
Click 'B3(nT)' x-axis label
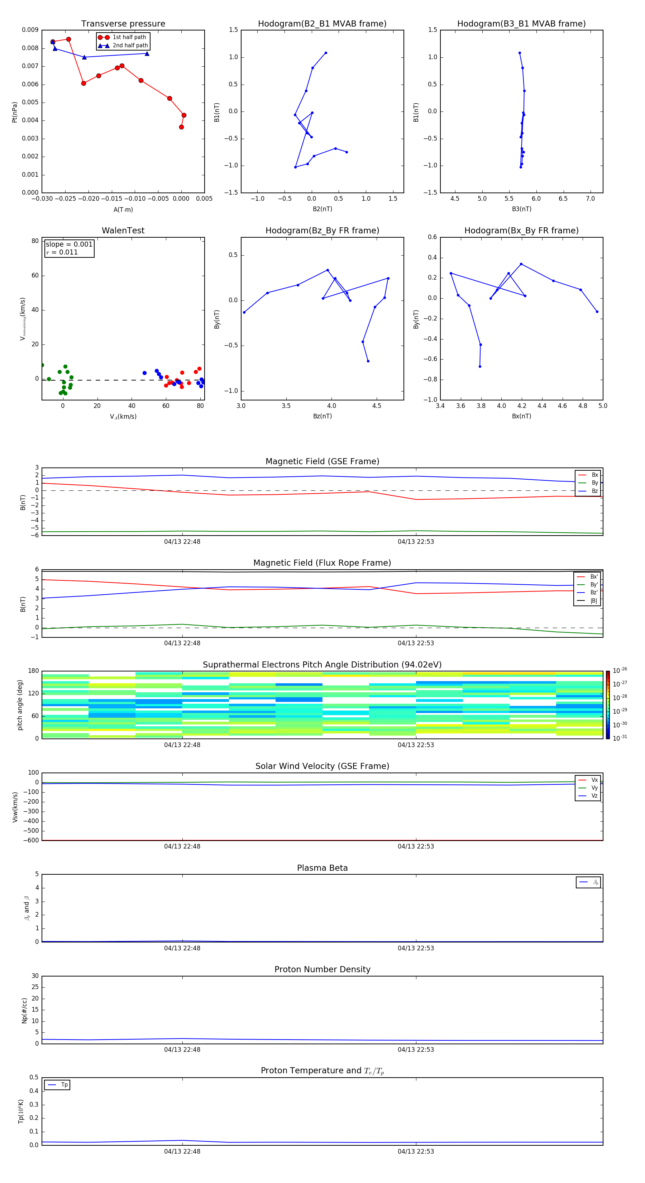pyautogui.click(x=521, y=209)
